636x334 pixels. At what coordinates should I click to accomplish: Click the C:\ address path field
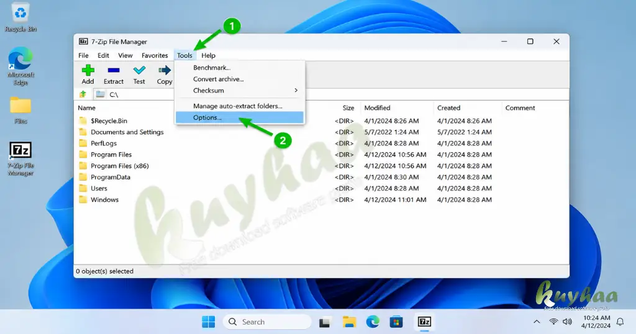pos(330,94)
